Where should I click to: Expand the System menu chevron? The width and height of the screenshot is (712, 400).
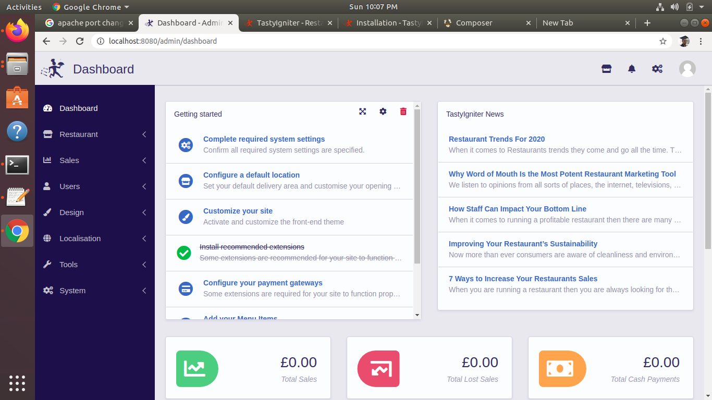(x=144, y=291)
